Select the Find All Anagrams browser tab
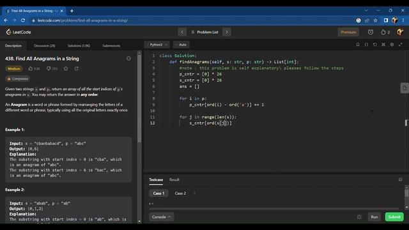The height and width of the screenshot is (230, 409). pos(34,11)
